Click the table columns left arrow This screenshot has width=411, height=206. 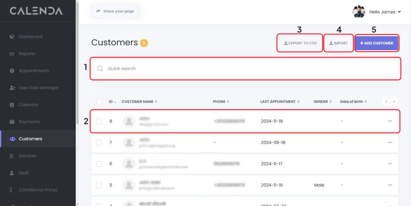point(386,102)
